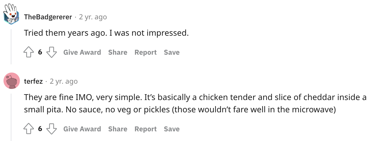The height and width of the screenshot is (141, 377).
Task: Report terfez's comment
Action: 146,129
